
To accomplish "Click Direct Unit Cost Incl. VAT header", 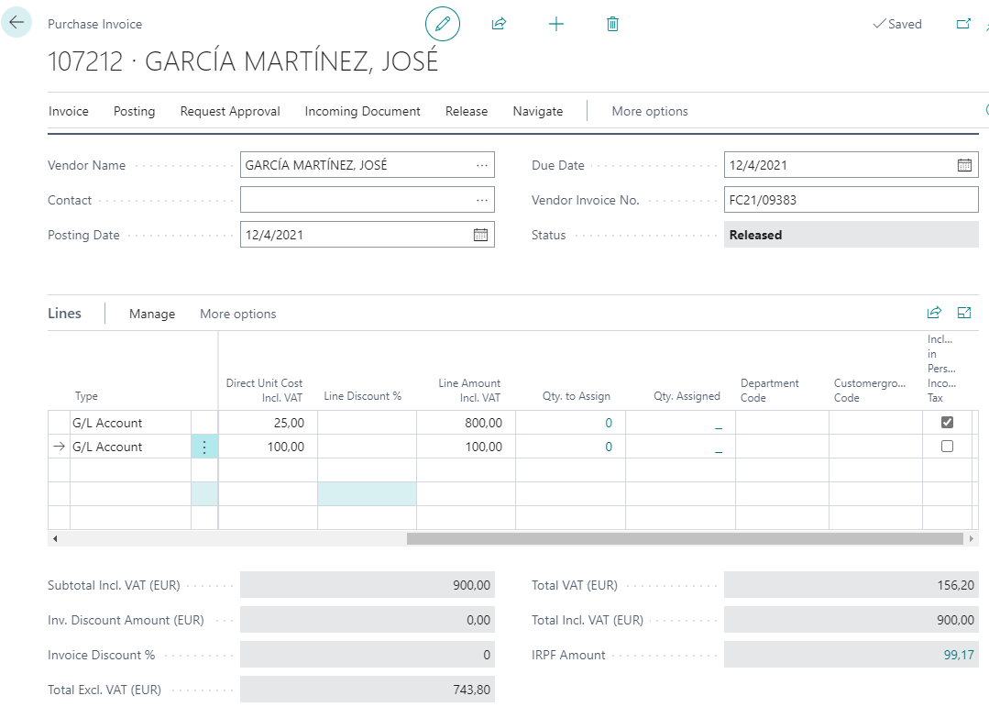I will tap(264, 391).
